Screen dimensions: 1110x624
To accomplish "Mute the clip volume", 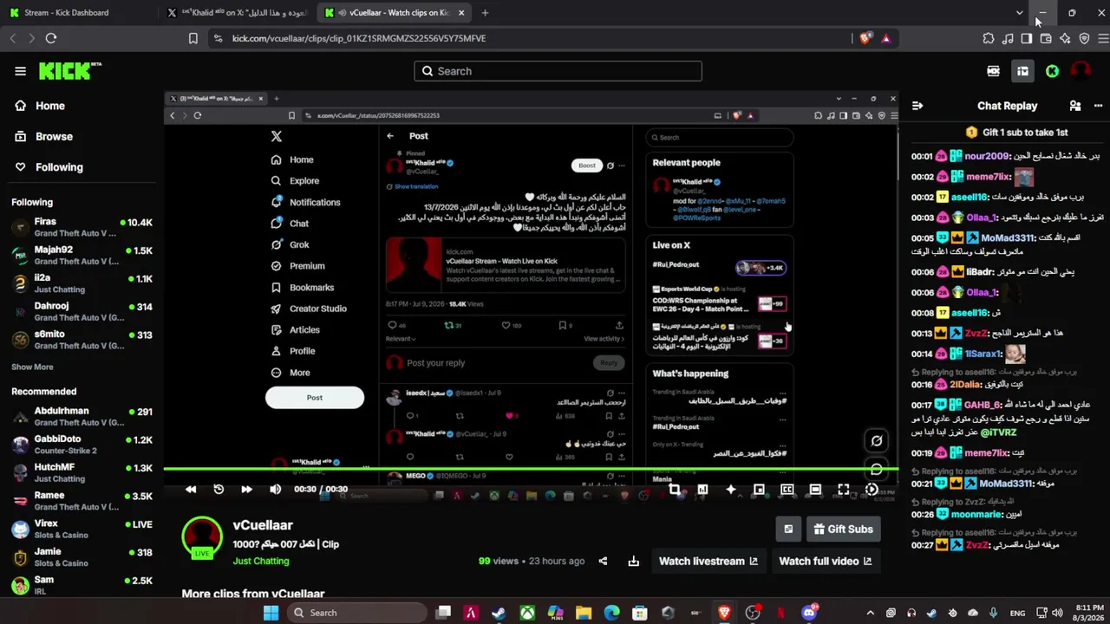I will click(x=275, y=489).
